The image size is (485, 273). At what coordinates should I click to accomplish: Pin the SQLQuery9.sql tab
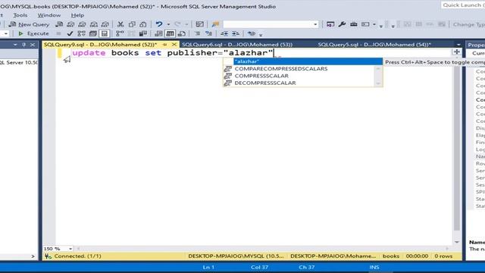pos(164,45)
